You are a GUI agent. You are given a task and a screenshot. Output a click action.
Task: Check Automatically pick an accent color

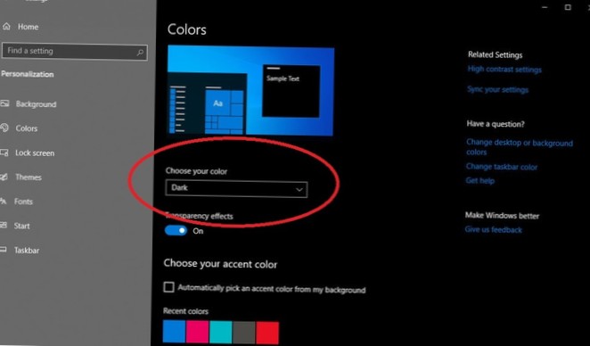point(168,287)
